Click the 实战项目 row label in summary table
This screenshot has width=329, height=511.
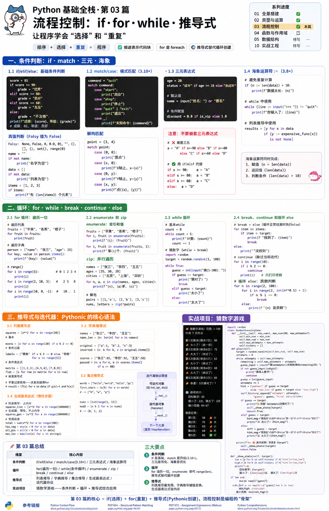click(19, 488)
